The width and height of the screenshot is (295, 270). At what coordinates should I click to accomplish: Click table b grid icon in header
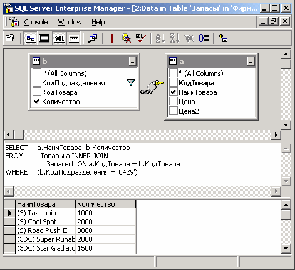tap(36, 61)
